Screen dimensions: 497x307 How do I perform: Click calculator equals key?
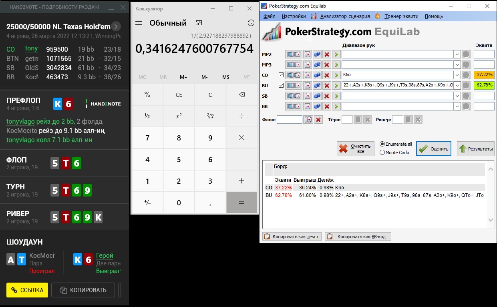tap(241, 203)
